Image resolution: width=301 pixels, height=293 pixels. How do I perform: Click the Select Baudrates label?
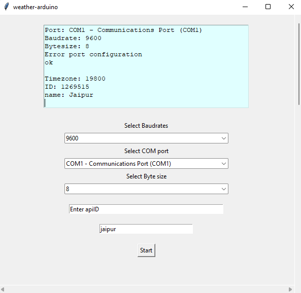146,126
